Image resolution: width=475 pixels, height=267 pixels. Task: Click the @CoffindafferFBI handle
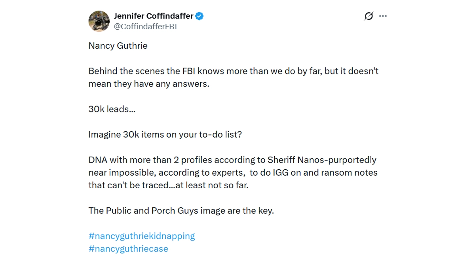(146, 27)
